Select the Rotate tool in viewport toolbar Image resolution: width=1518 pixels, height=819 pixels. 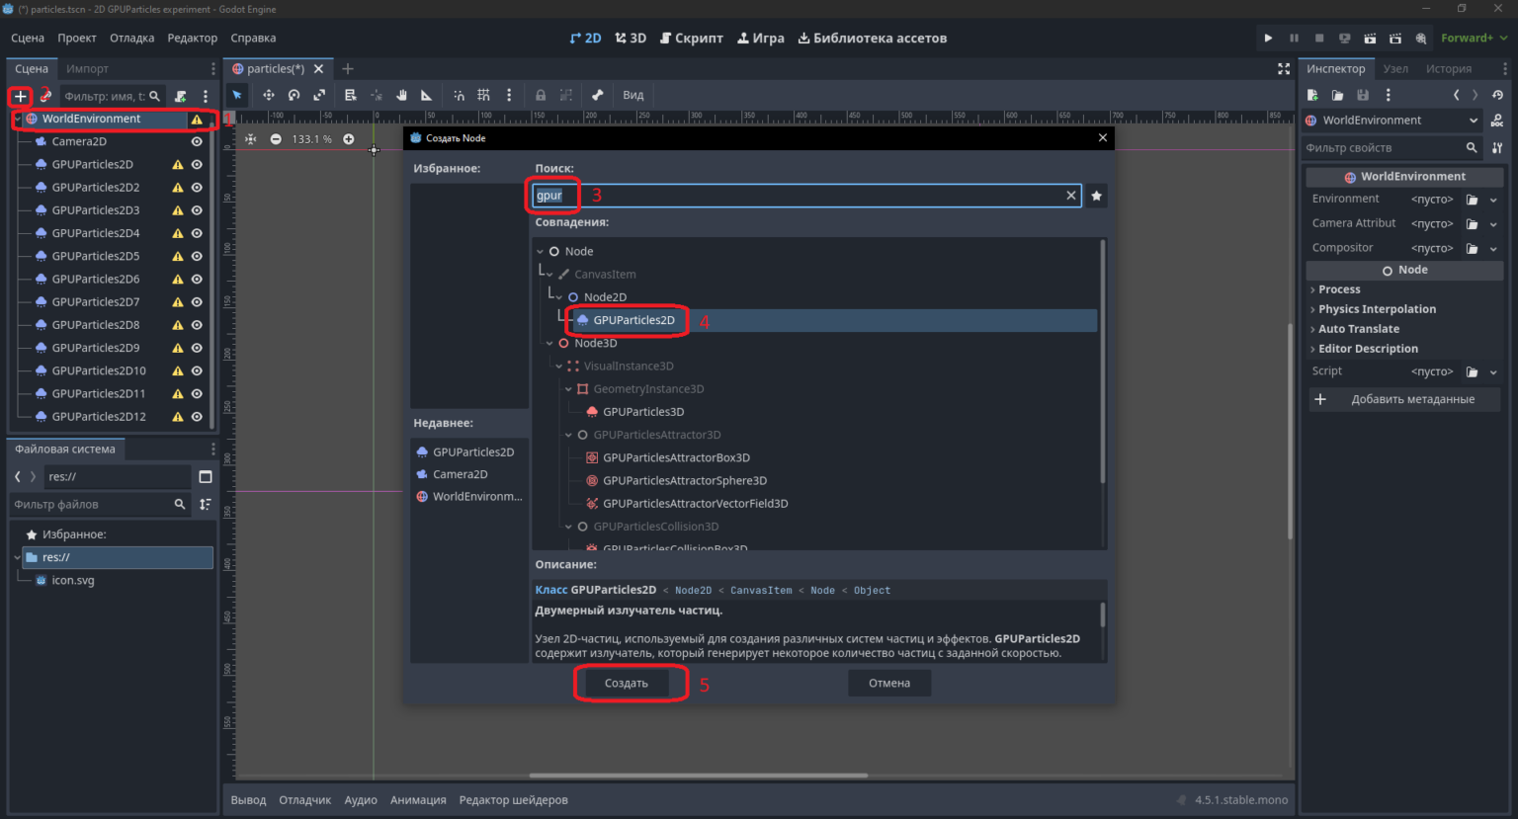point(294,95)
